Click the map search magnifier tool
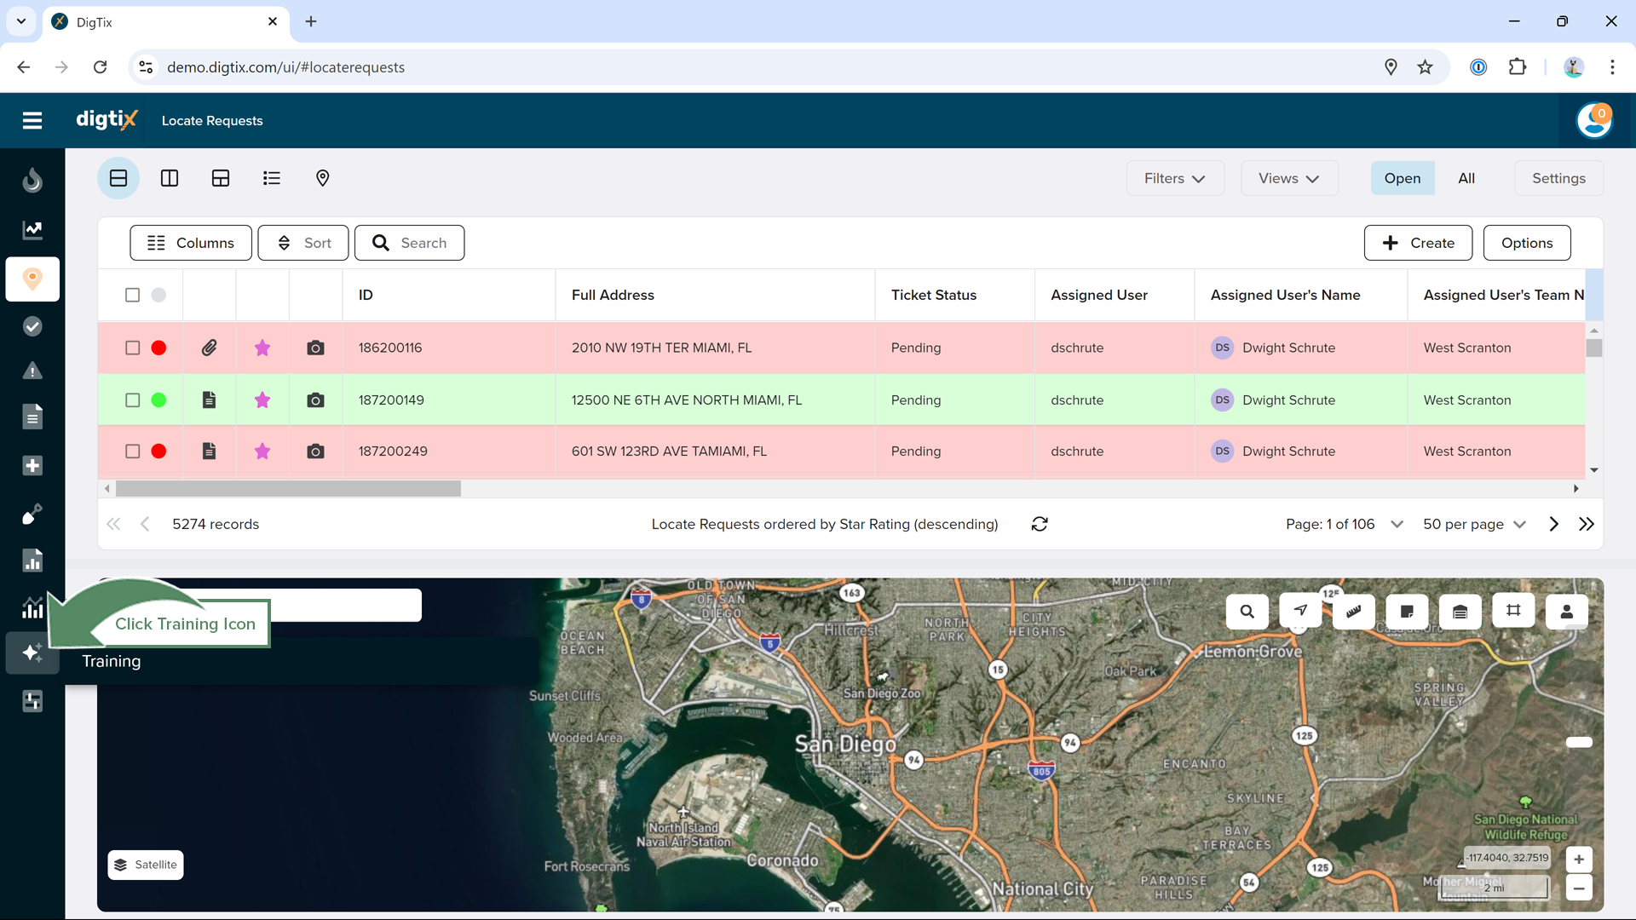Screen dimensions: 1636x920 [1247, 611]
